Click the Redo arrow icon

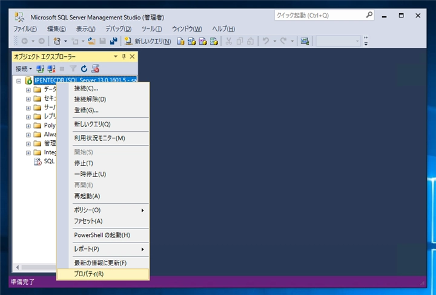(283, 41)
